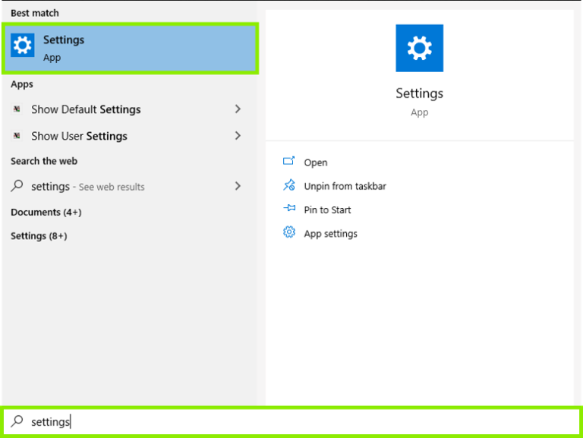Click the App settings gear icon
This screenshot has height=438, width=583.
[x=288, y=233]
